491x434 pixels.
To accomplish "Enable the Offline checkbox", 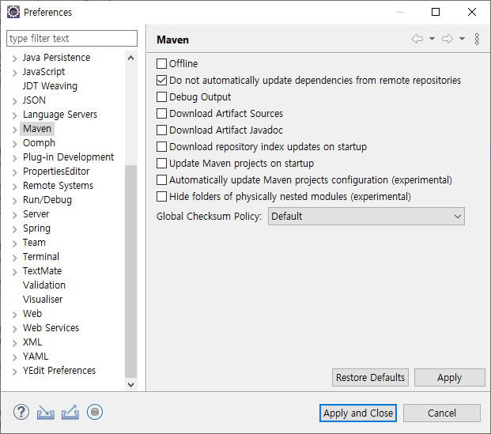I will 161,63.
